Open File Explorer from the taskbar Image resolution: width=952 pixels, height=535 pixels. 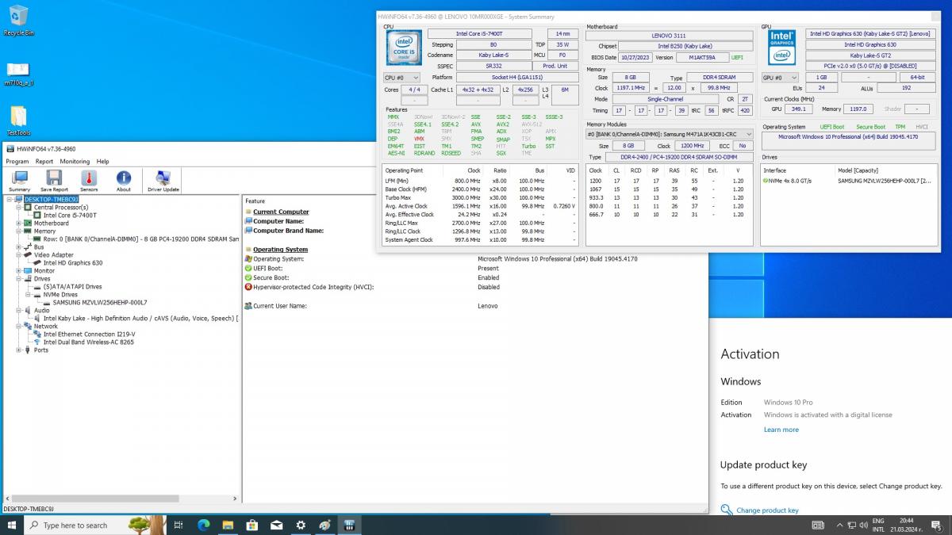pos(228,525)
